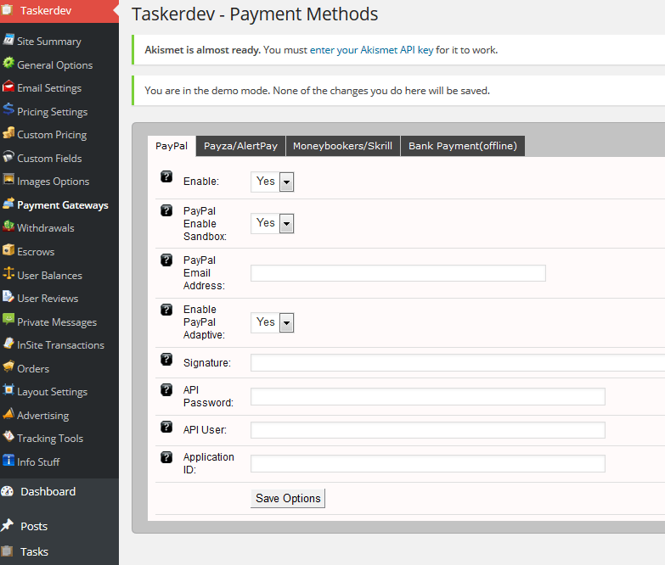Click the General Options gear icon
This screenshot has height=565, width=665.
8,63
